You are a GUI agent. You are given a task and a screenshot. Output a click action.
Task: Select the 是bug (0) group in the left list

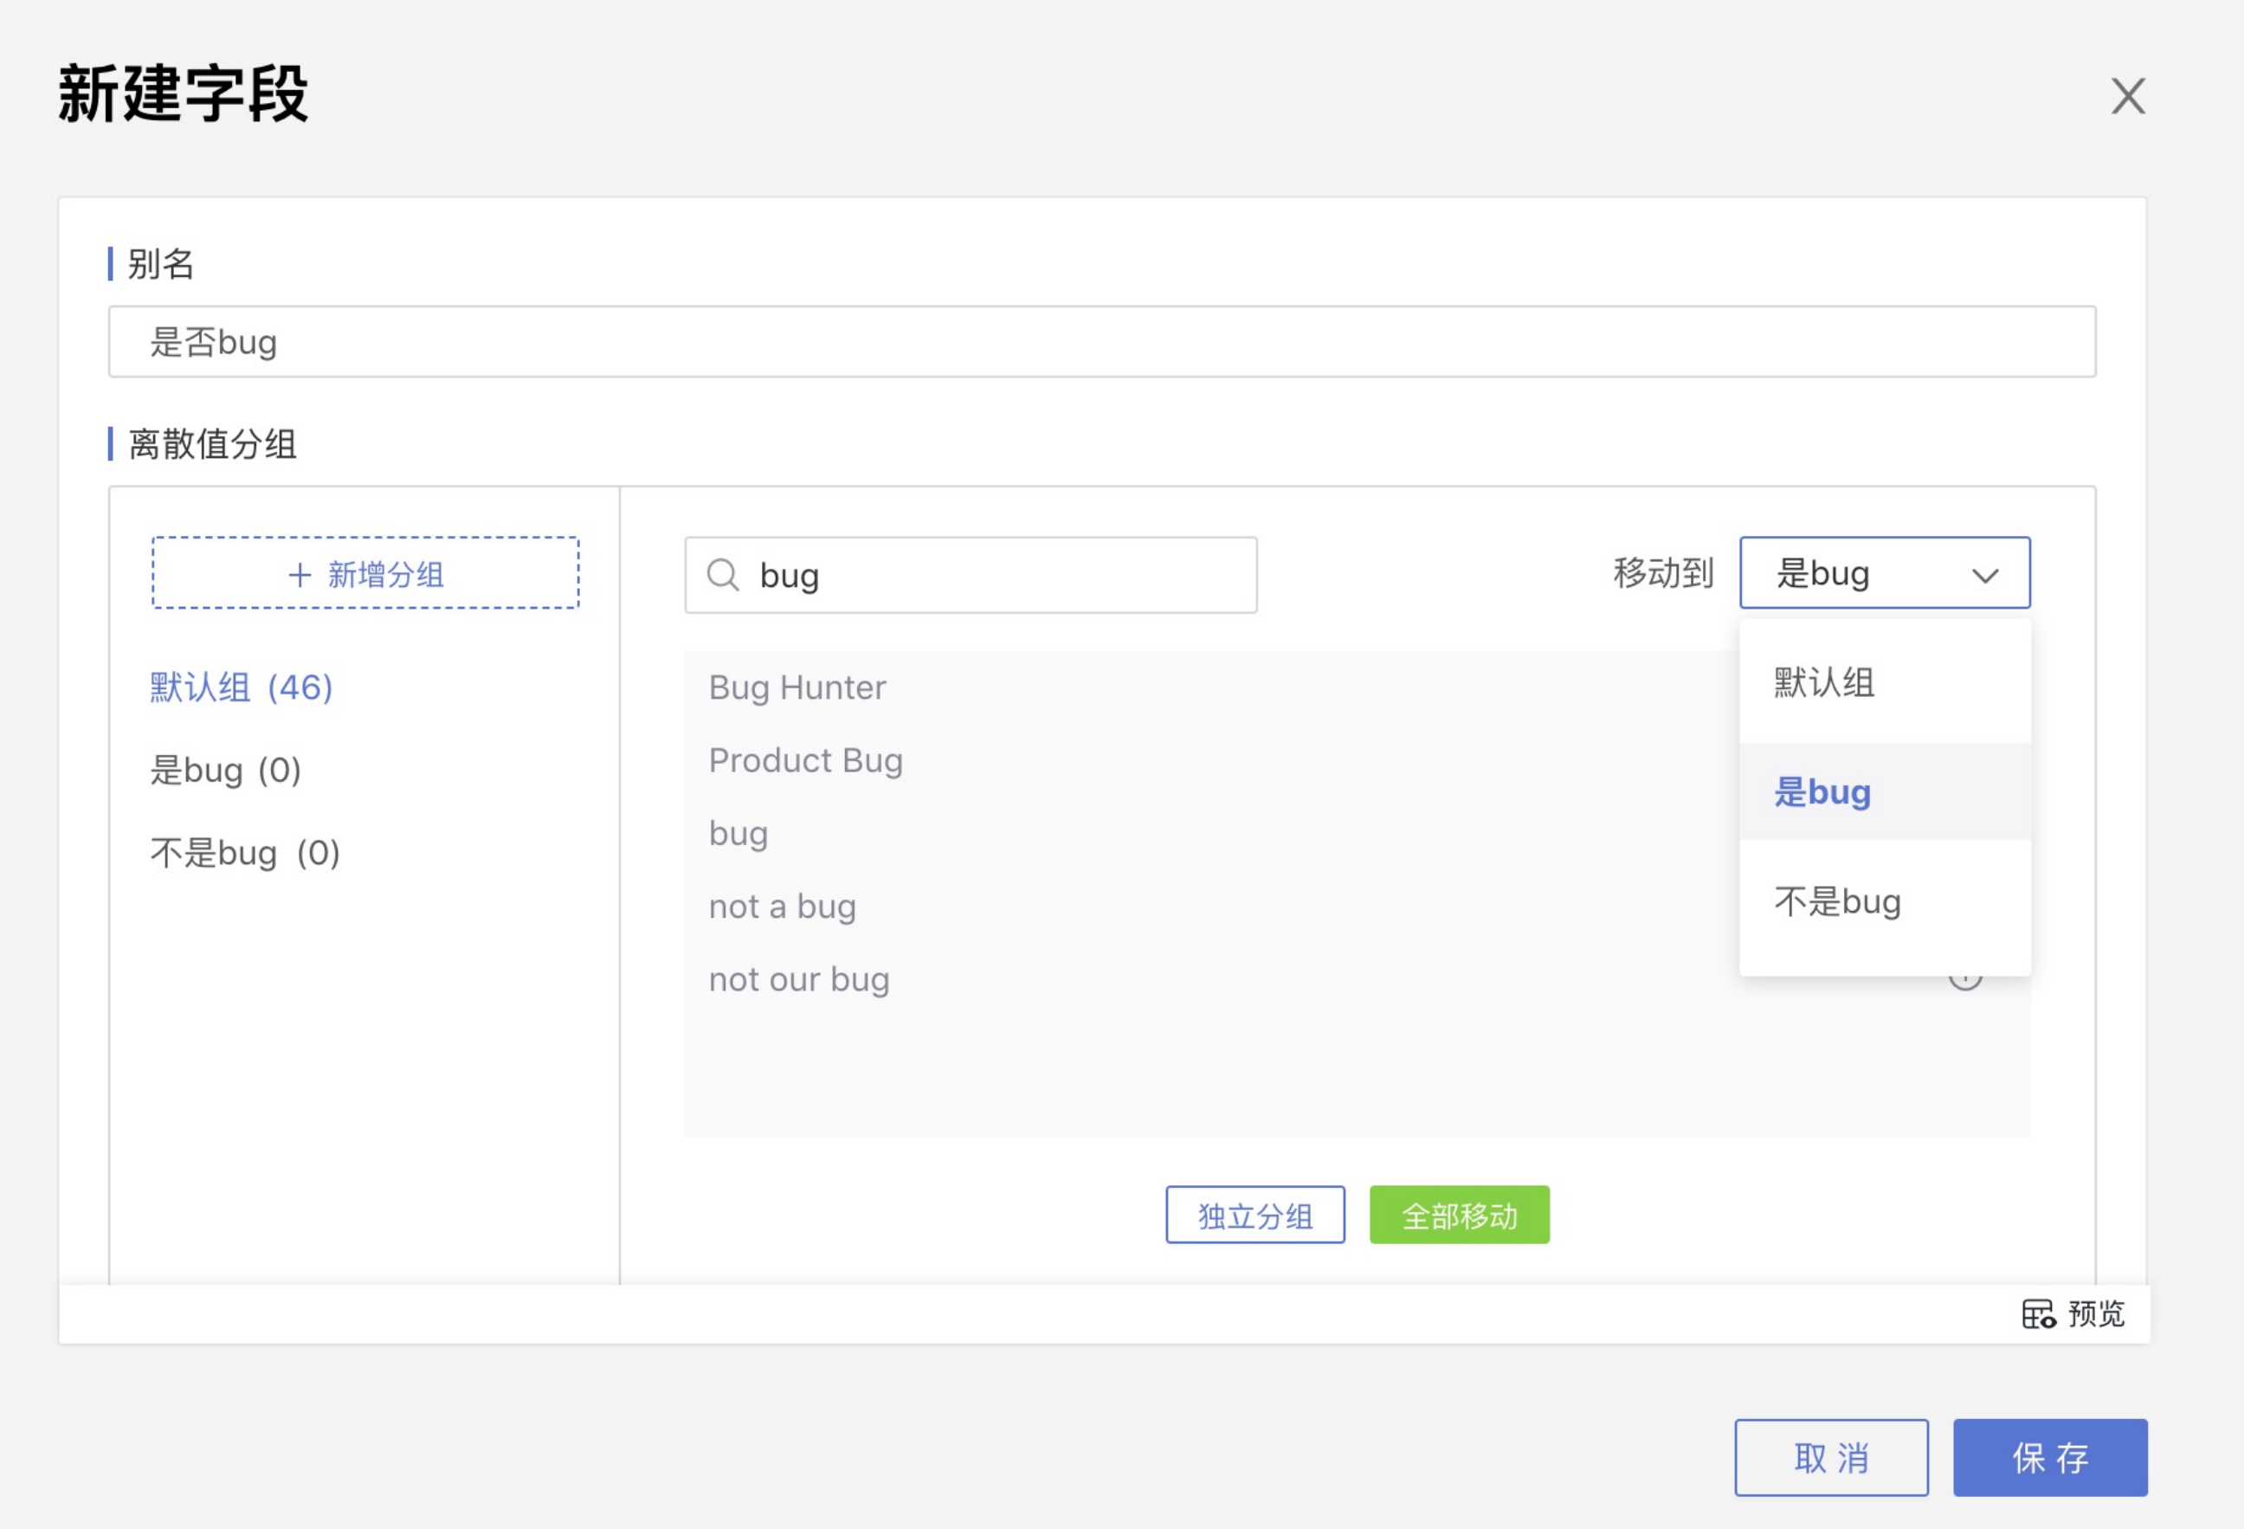tap(226, 771)
